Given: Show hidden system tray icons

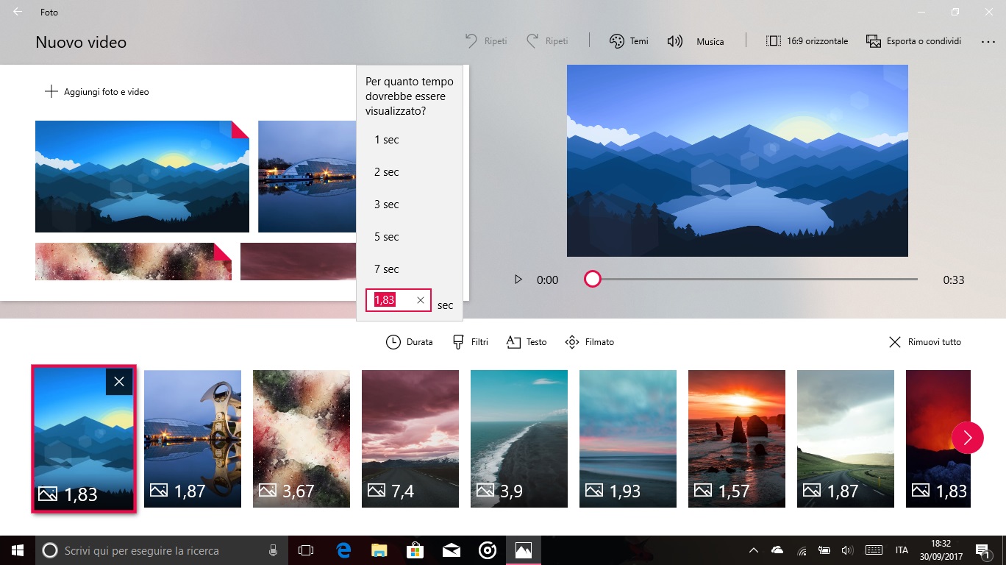Looking at the screenshot, I should click(753, 550).
